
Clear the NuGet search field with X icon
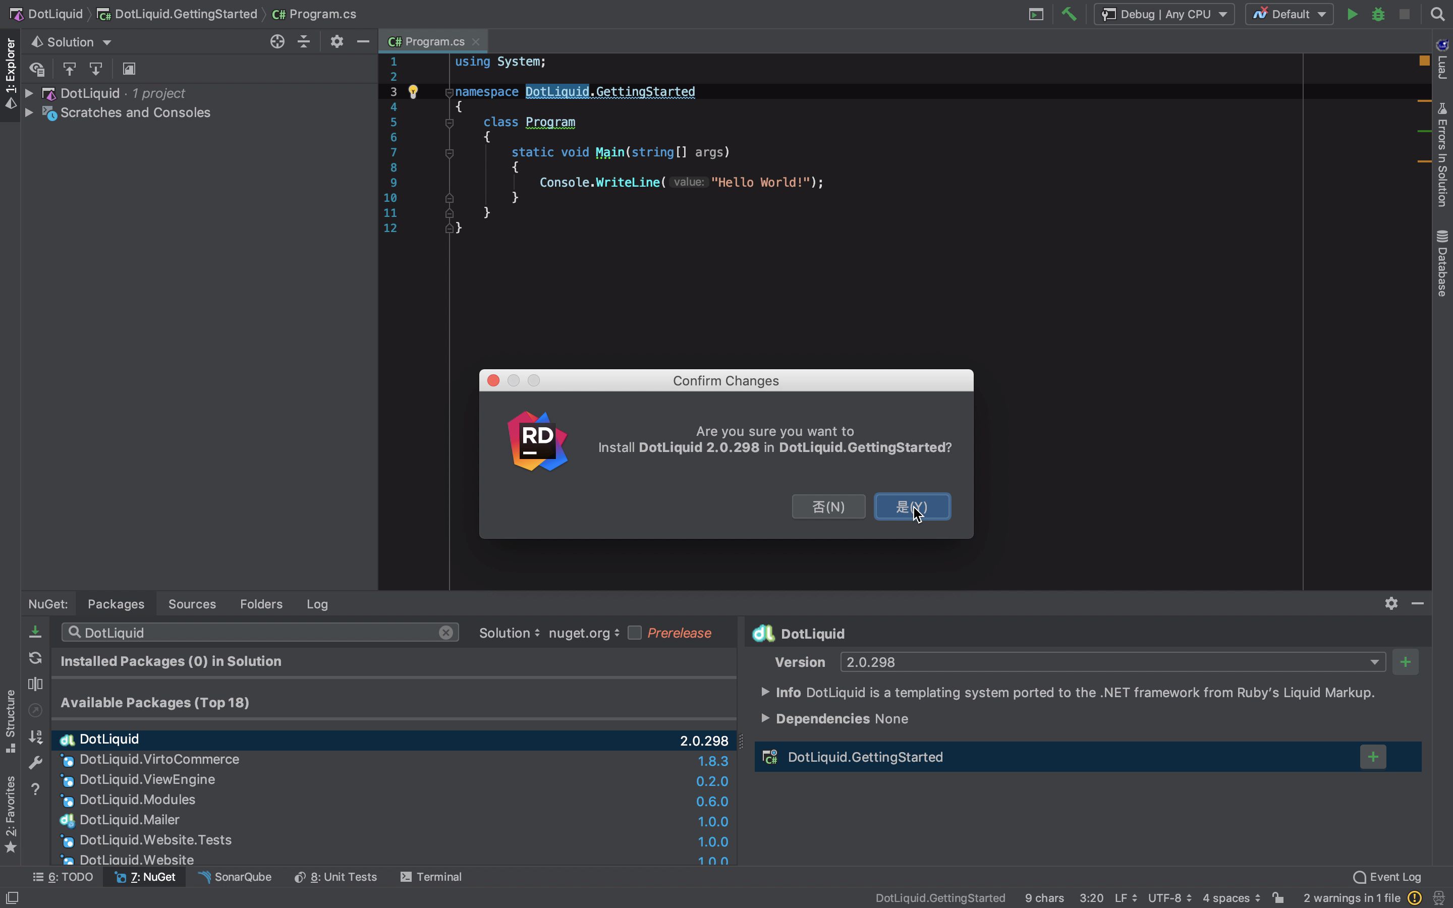[445, 633]
